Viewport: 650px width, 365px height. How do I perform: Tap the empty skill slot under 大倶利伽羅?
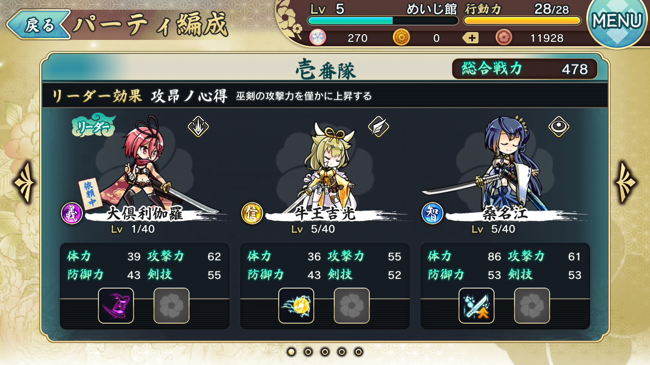pyautogui.click(x=172, y=306)
